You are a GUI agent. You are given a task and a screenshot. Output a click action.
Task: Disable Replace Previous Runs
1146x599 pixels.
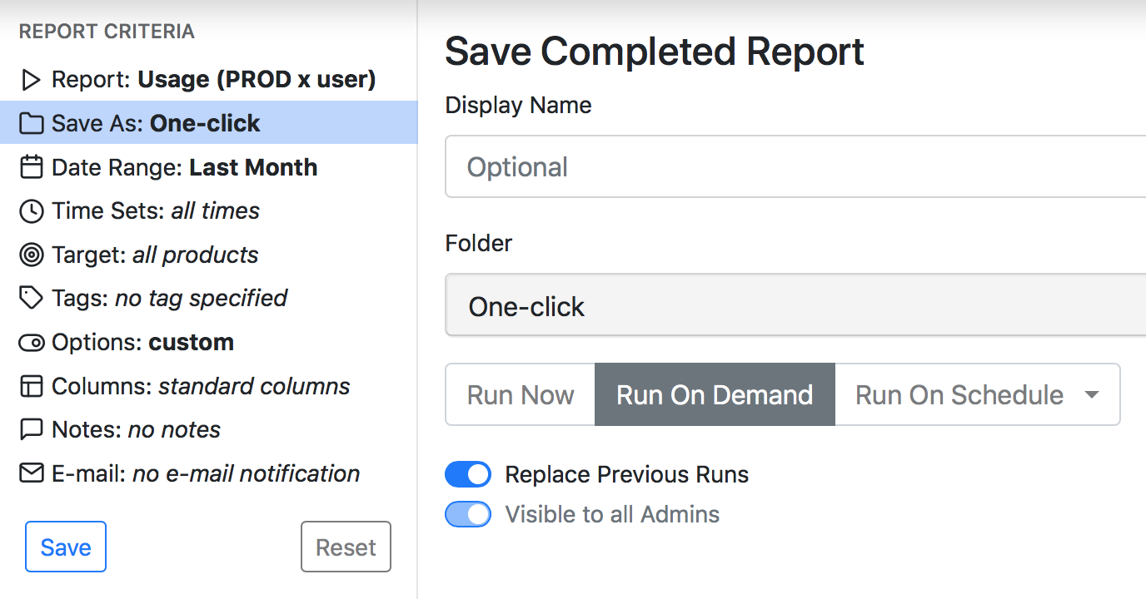click(468, 473)
